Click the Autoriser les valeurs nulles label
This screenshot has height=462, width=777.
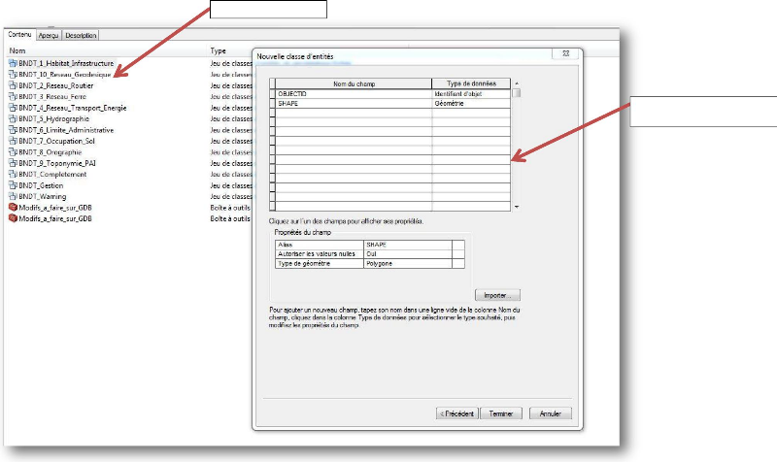[320, 254]
